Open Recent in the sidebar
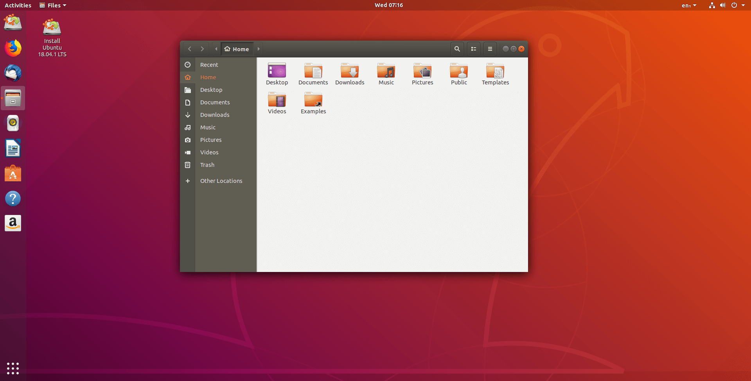Image resolution: width=751 pixels, height=381 pixels. pos(218,65)
